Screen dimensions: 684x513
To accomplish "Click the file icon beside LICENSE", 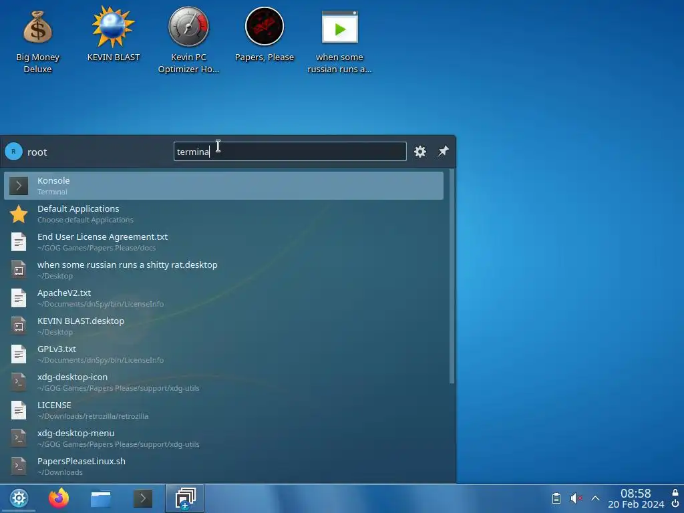I will [x=19, y=411].
